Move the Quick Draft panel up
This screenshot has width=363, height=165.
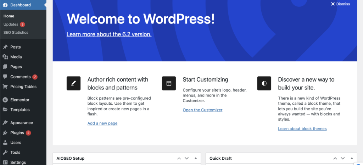coord(335,158)
